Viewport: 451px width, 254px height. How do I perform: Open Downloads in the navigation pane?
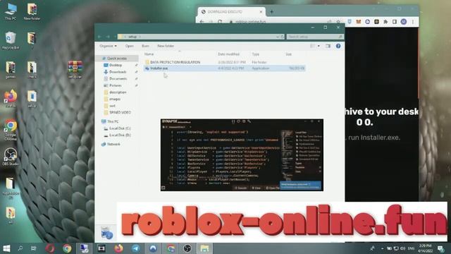click(118, 72)
